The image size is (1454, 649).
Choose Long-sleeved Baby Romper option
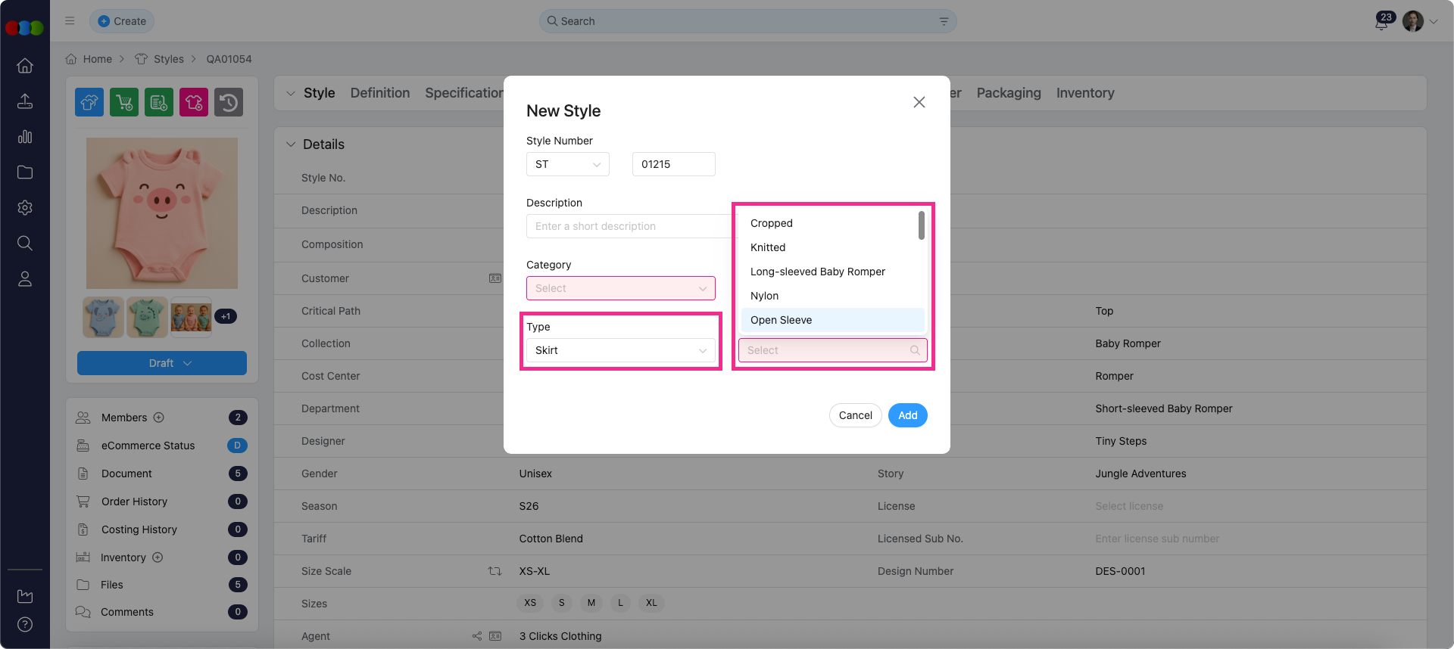833,272
